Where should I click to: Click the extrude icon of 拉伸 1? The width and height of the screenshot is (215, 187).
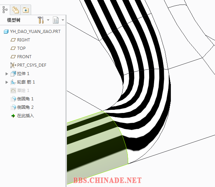click(x=13, y=74)
